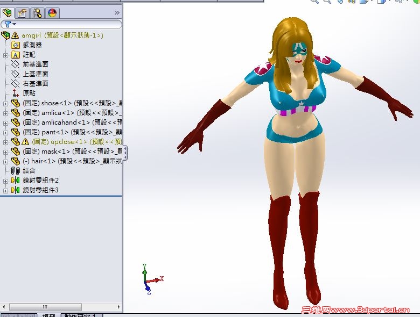Click the amlicahand<1> part icon

16,123
